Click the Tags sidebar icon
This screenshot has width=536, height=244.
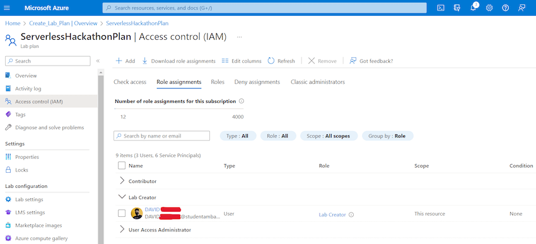tap(8, 115)
